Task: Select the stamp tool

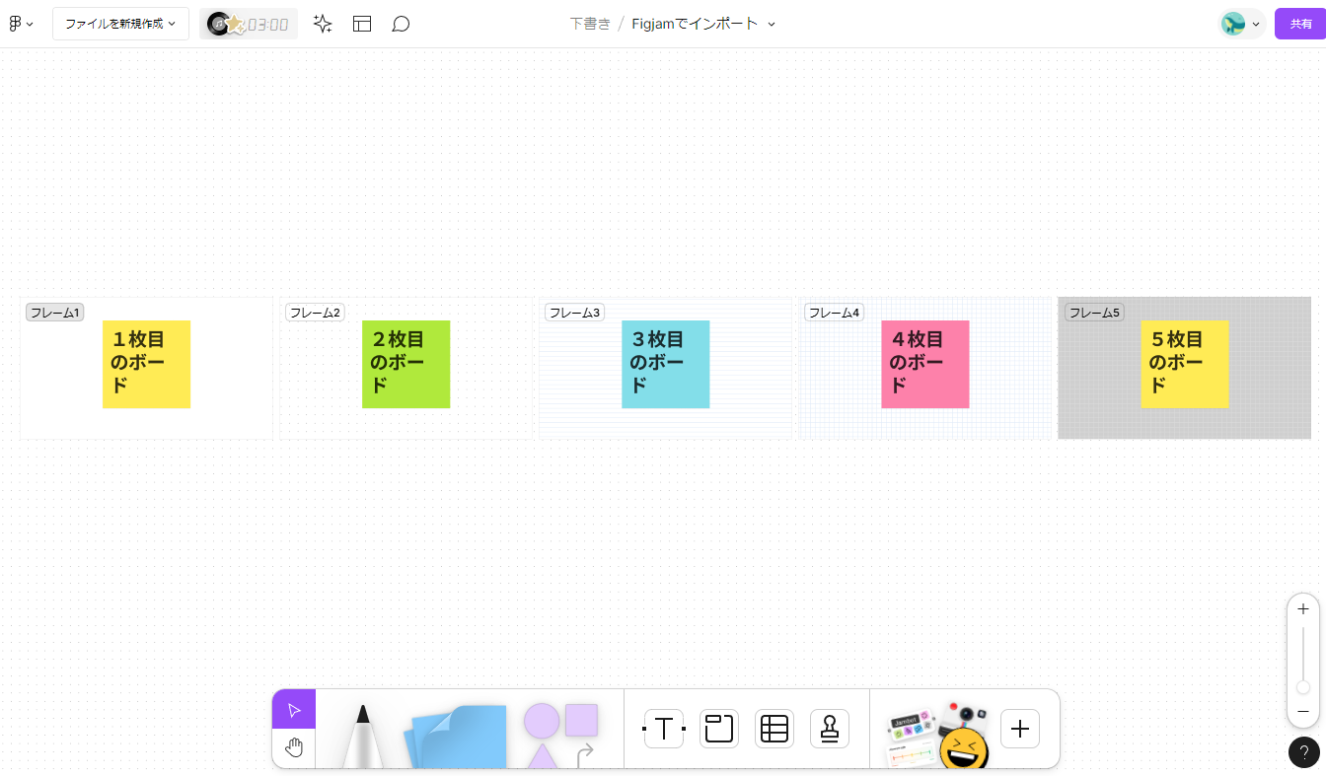Action: pyautogui.click(x=830, y=729)
